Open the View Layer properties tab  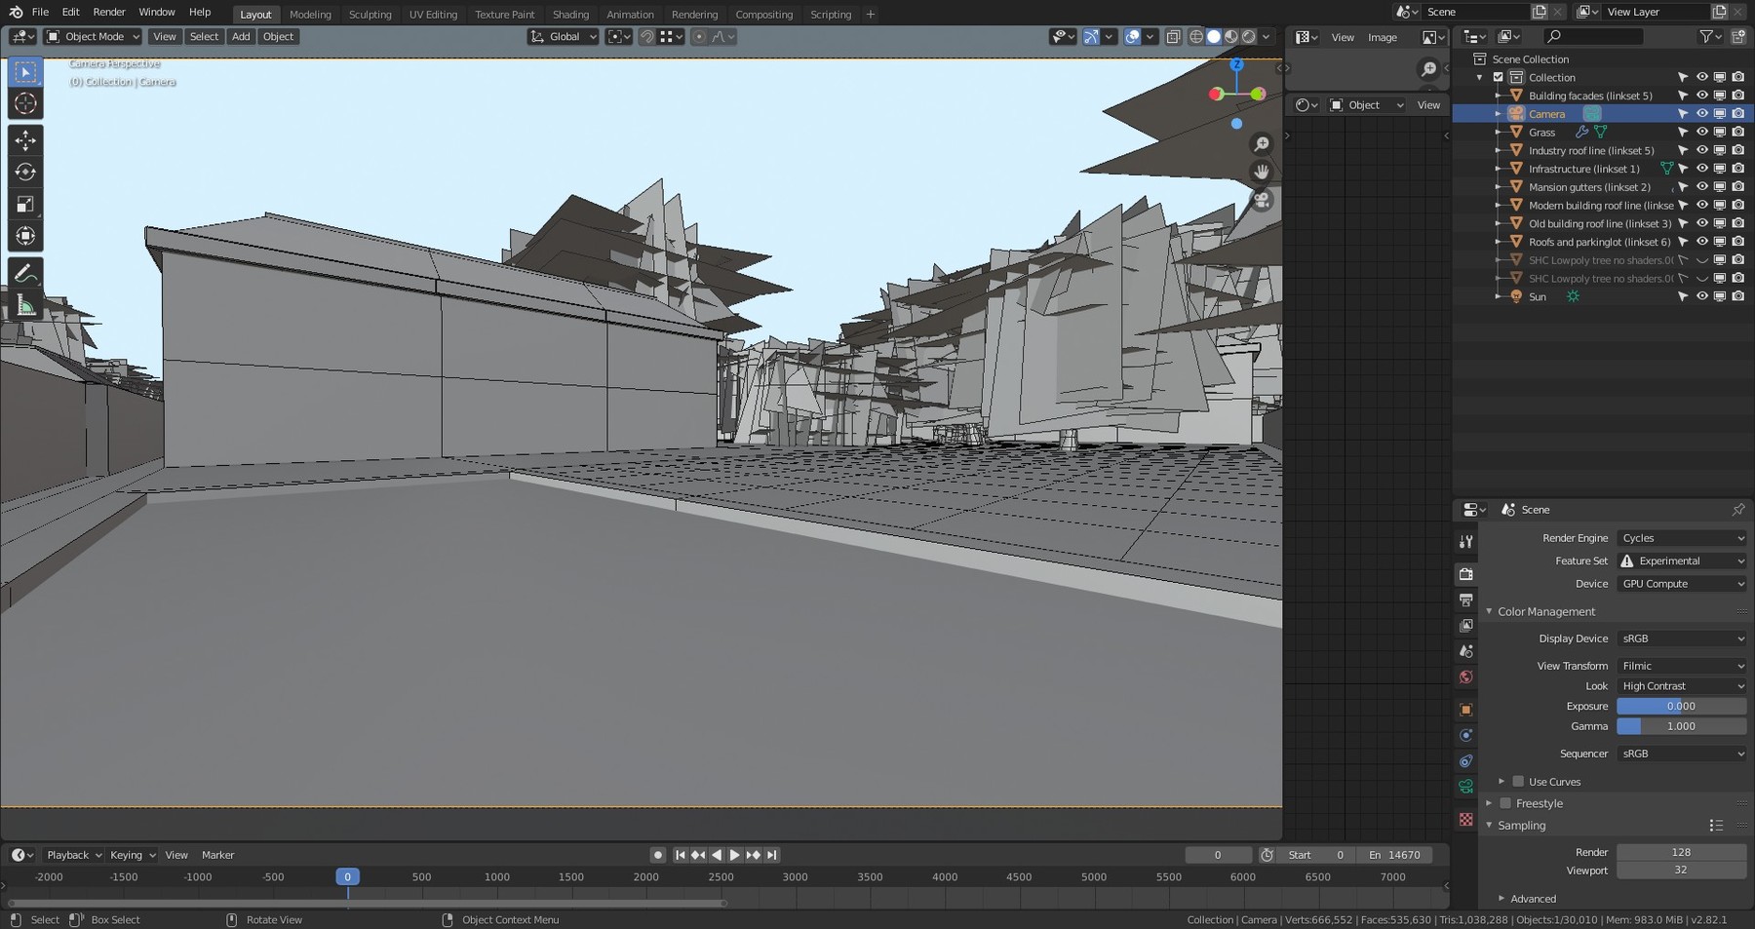pyautogui.click(x=1465, y=625)
